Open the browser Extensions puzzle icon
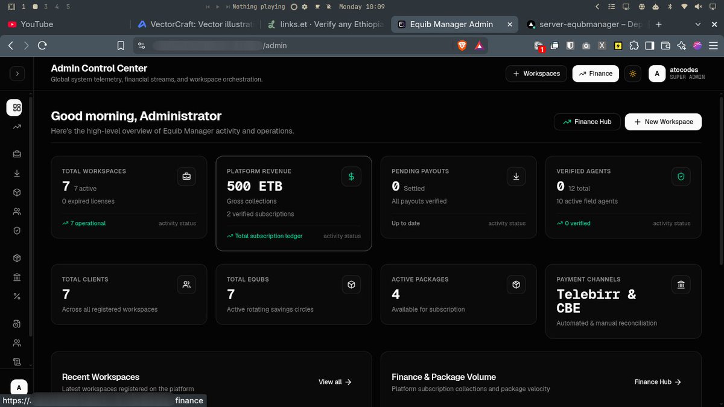 click(x=634, y=45)
